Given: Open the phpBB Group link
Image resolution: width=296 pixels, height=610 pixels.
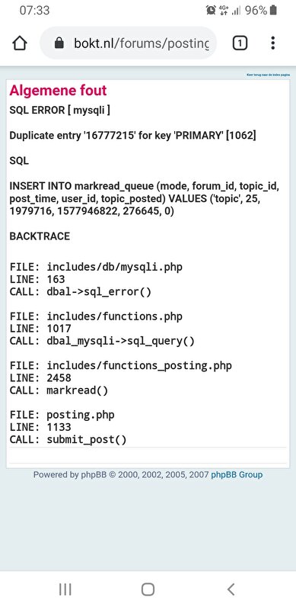Looking at the screenshot, I should (237, 474).
